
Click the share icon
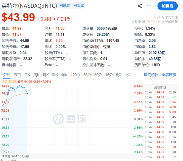pos(140,6)
